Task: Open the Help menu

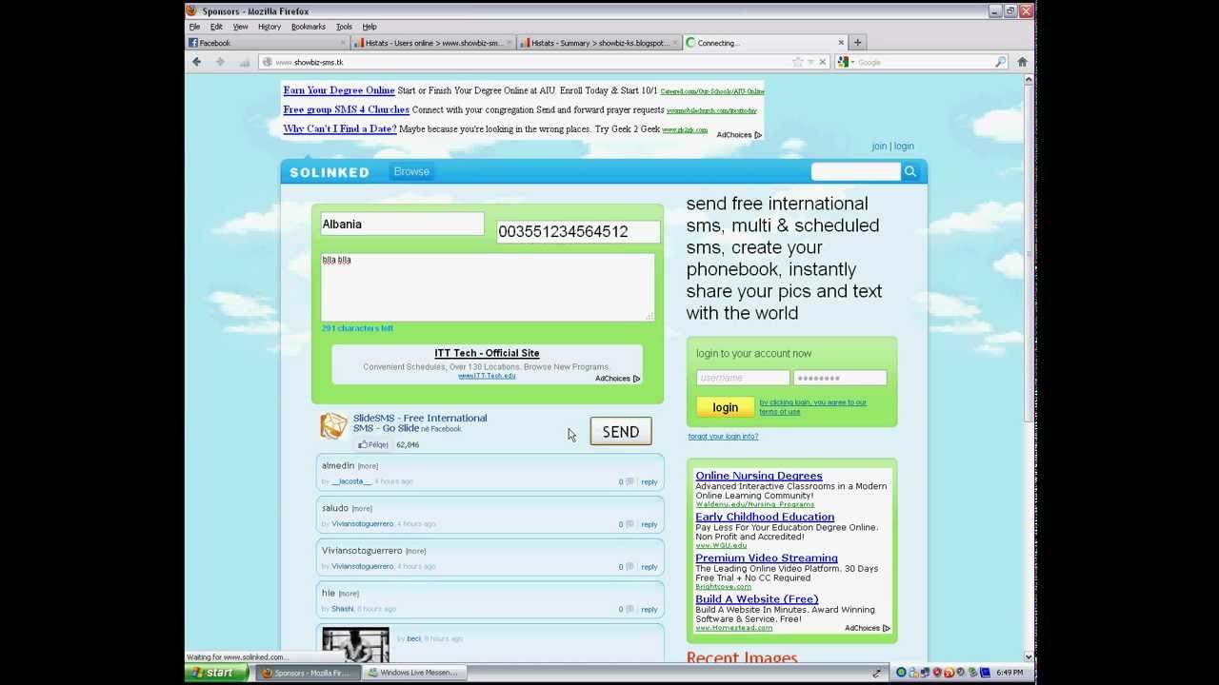Action: pyautogui.click(x=370, y=27)
